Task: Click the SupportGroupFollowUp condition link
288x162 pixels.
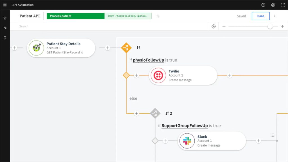Action: [x=184, y=126]
